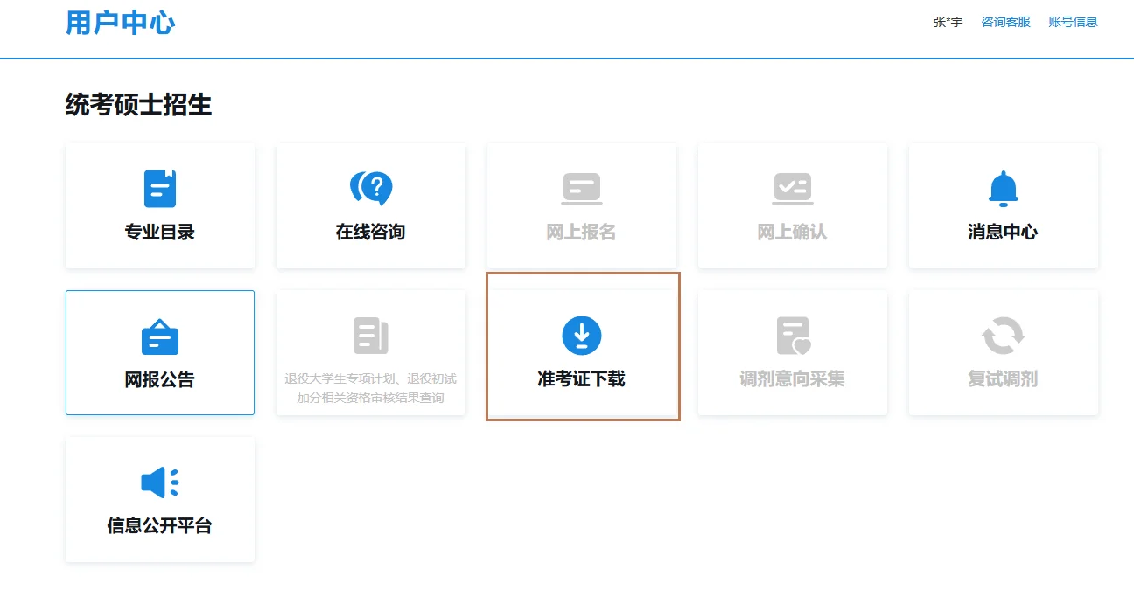Click the 网上确认 checklist icon
The image size is (1134, 597).
792,188
